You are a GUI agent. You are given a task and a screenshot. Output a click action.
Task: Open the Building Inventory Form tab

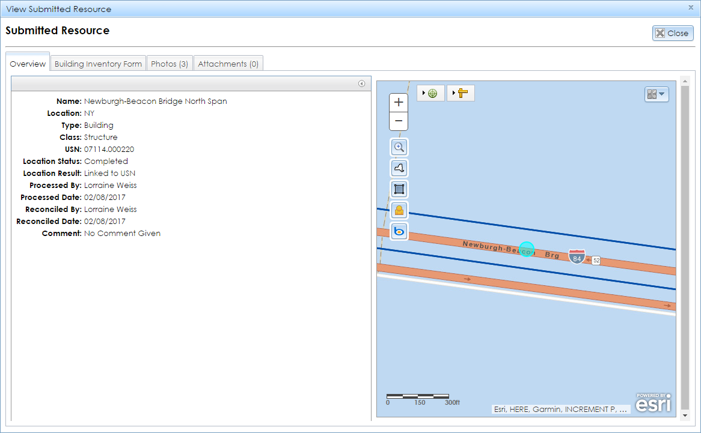(97, 63)
